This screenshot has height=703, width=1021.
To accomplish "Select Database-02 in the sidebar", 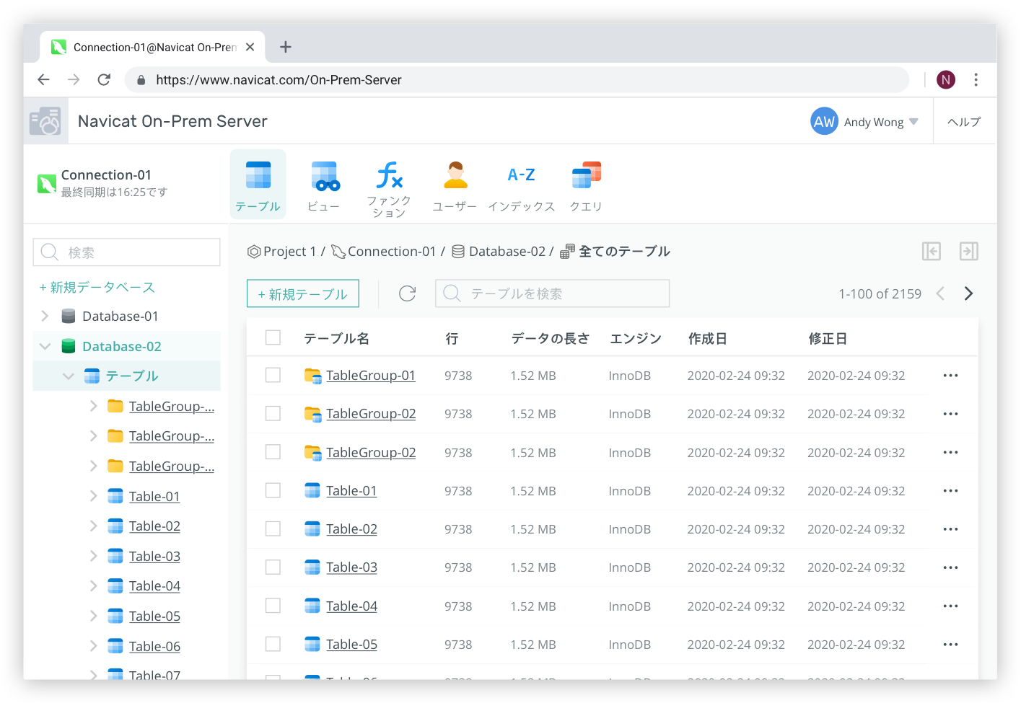I will (121, 346).
